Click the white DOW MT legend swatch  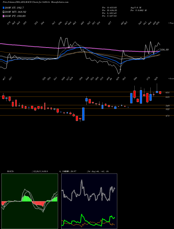(x=3, y=12)
